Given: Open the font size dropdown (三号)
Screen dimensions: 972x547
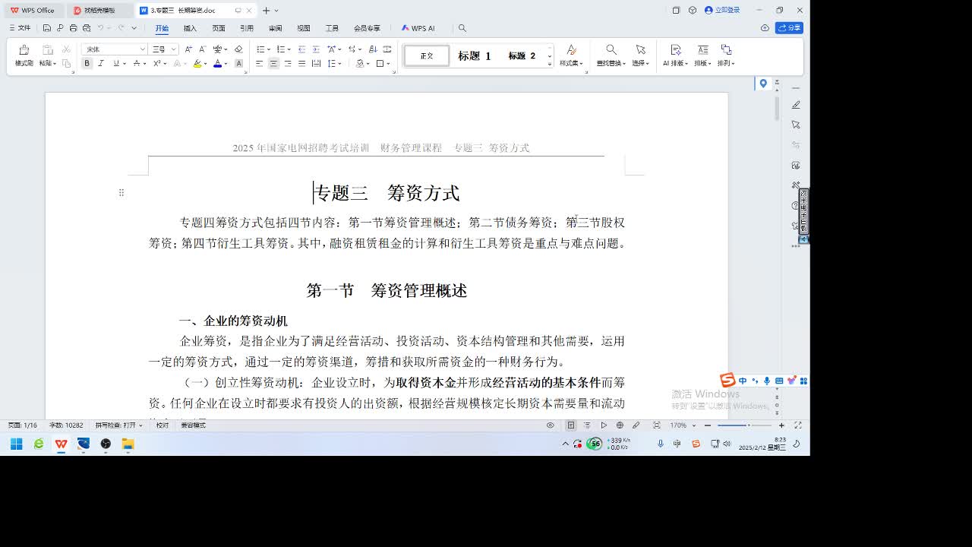Looking at the screenshot, I should click(174, 49).
